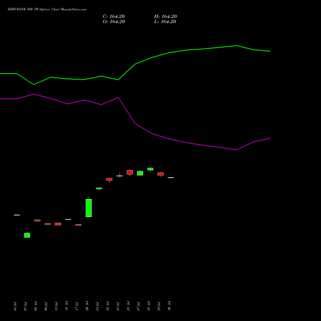The height and width of the screenshot is (321, 321).
Task: Click the 28 Jul date axis label
Action: point(148,306)
